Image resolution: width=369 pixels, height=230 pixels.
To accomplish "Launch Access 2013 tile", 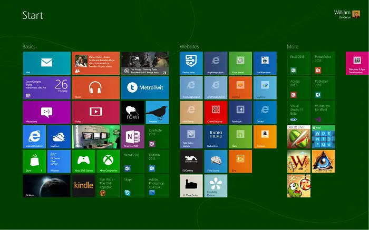I will (x=299, y=87).
